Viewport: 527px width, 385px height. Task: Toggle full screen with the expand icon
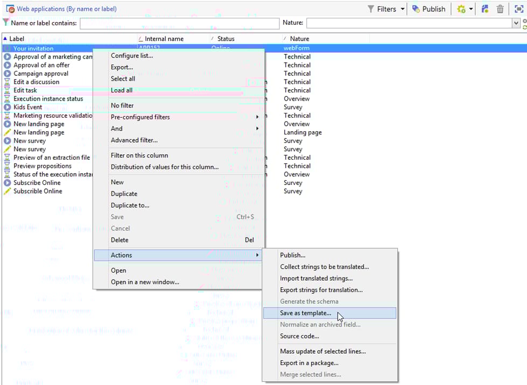(x=518, y=9)
